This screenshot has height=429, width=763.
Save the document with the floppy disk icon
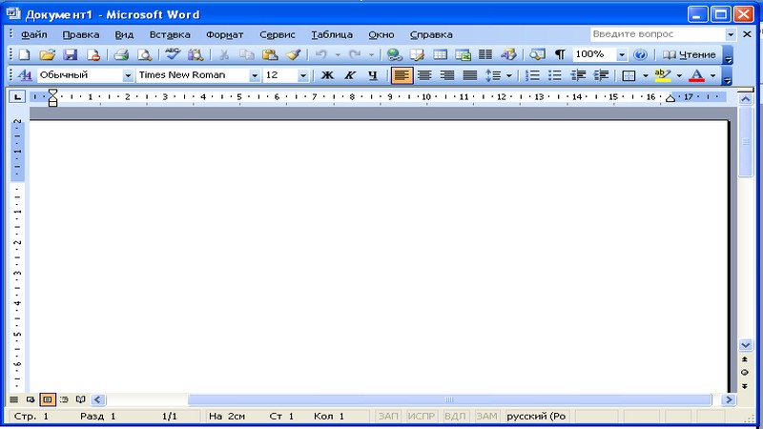point(71,54)
